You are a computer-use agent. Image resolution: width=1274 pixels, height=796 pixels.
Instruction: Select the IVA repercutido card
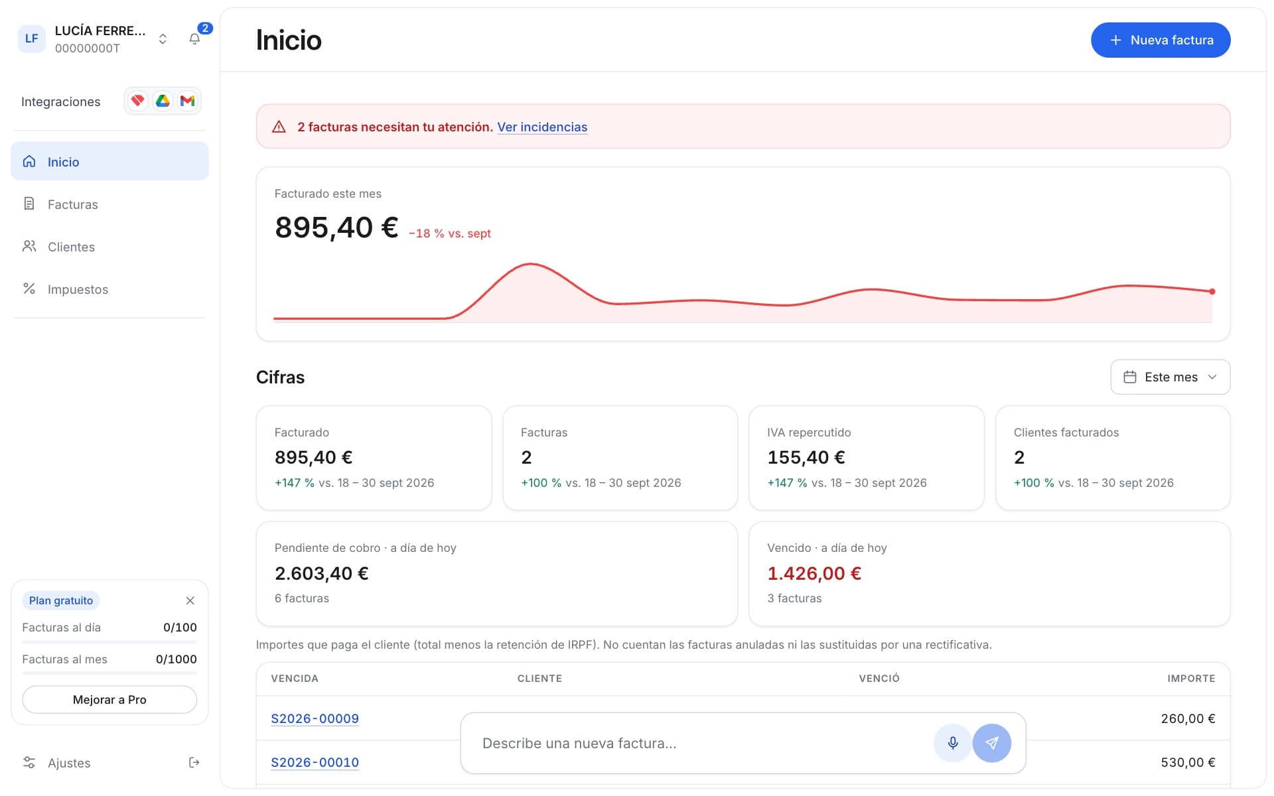[867, 458]
